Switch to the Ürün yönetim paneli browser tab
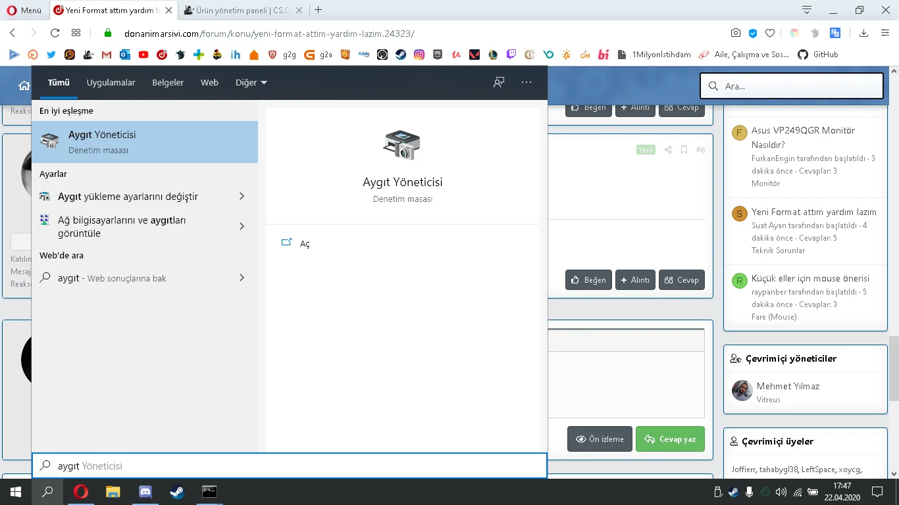 (x=244, y=10)
